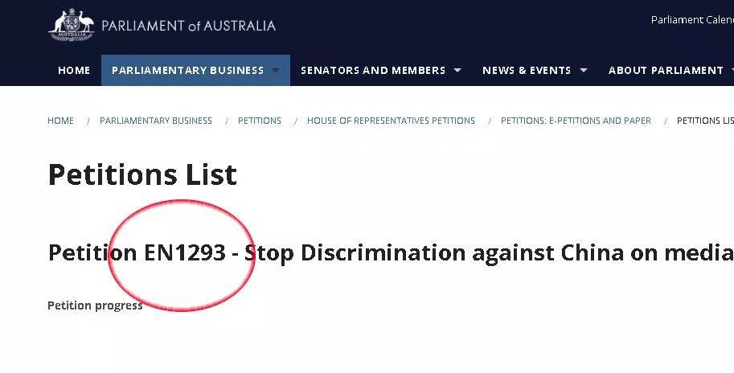This screenshot has height=373, width=734.
Task: Open the ABOUT PARLIAMENT menu
Action: coord(666,70)
